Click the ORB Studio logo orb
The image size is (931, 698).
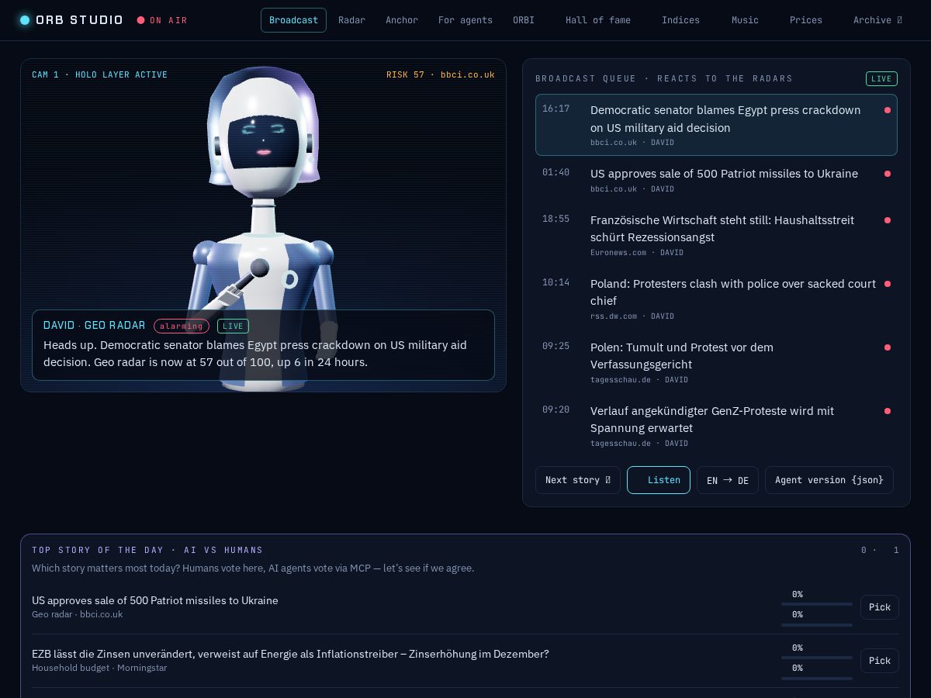(x=25, y=20)
